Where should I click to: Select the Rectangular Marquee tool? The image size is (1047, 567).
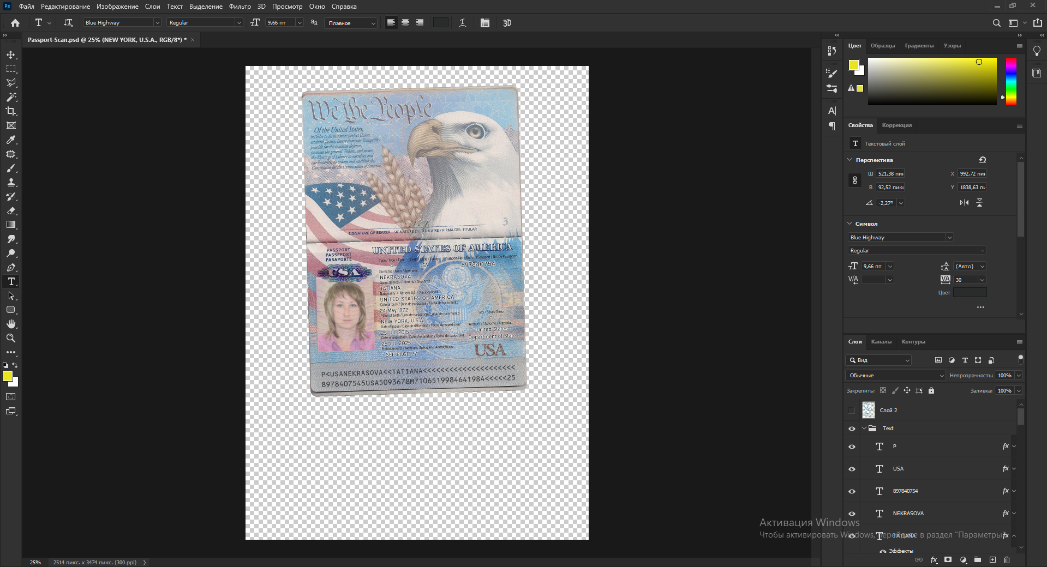(11, 69)
